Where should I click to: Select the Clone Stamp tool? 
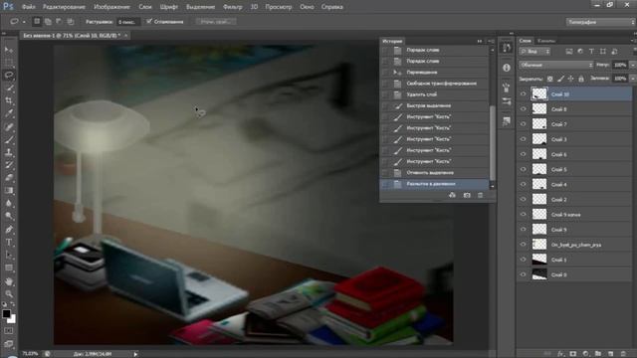tap(9, 152)
